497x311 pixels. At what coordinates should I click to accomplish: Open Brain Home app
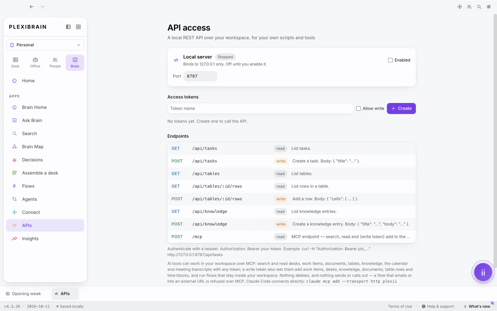click(45, 107)
